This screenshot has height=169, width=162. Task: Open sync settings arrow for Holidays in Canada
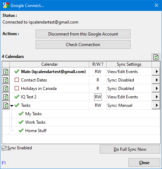tap(156, 89)
